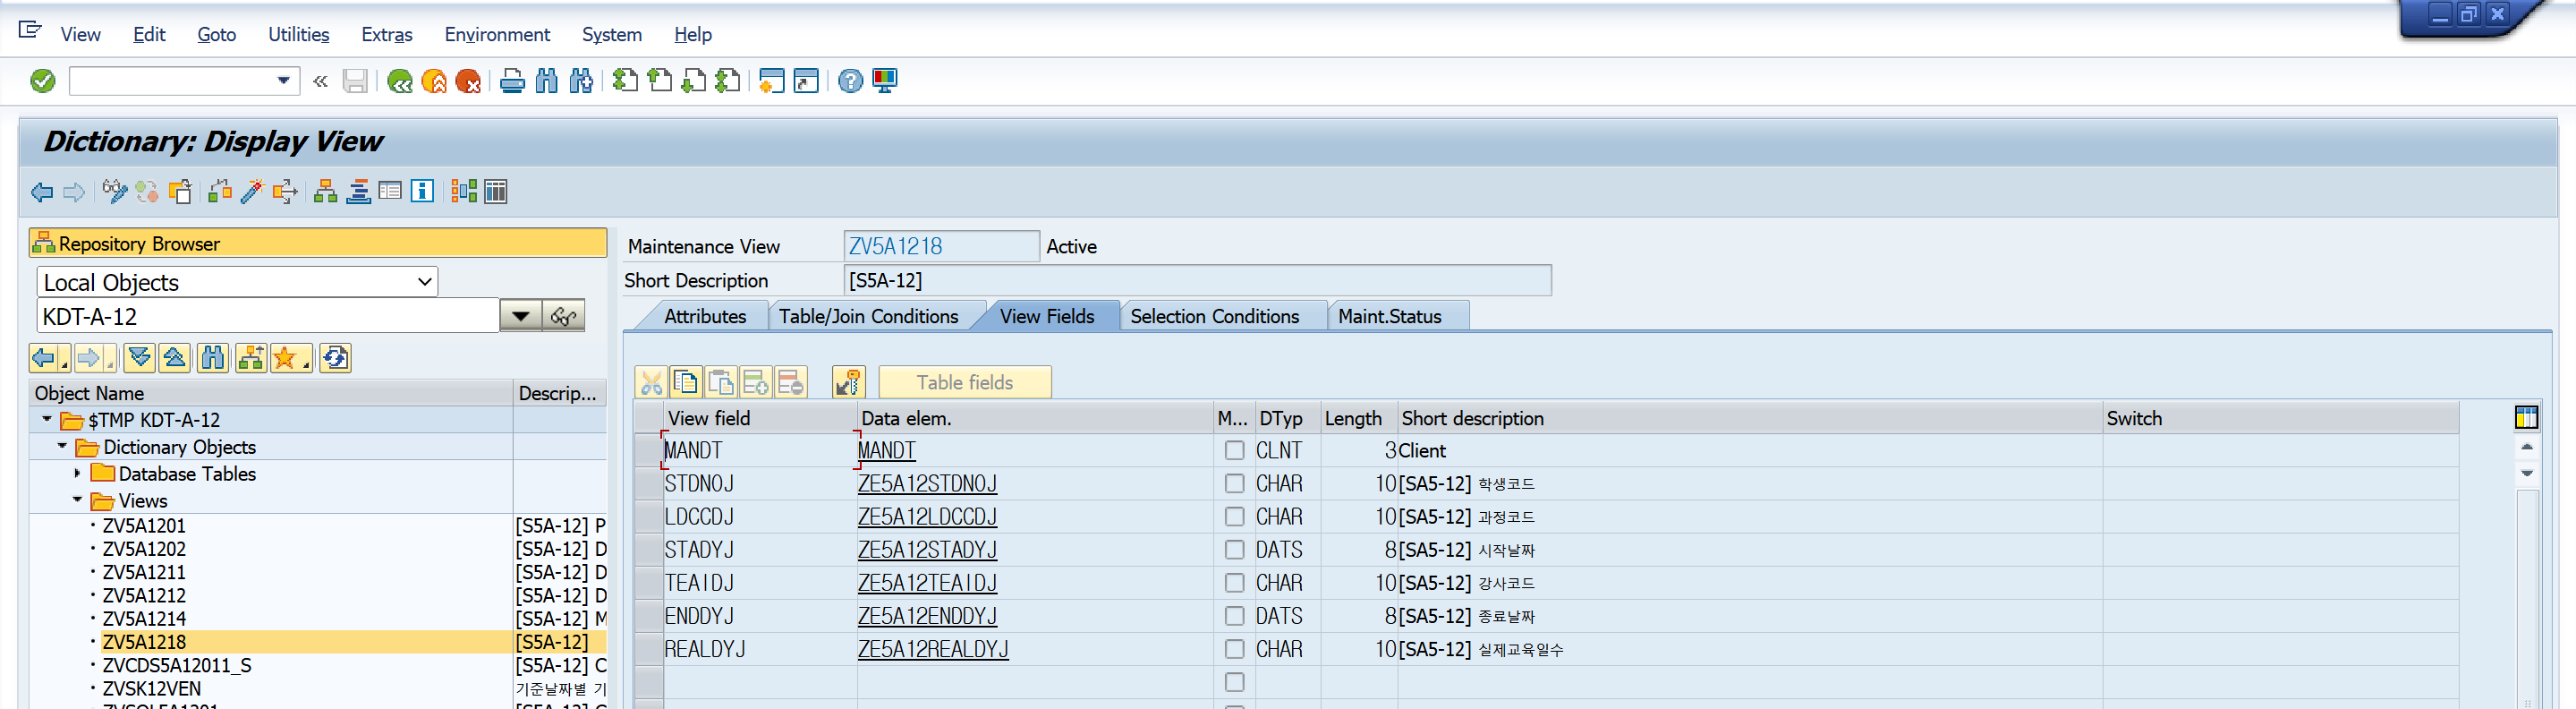
Task: Switch to the Selection Conditions tab
Action: coord(1214,316)
